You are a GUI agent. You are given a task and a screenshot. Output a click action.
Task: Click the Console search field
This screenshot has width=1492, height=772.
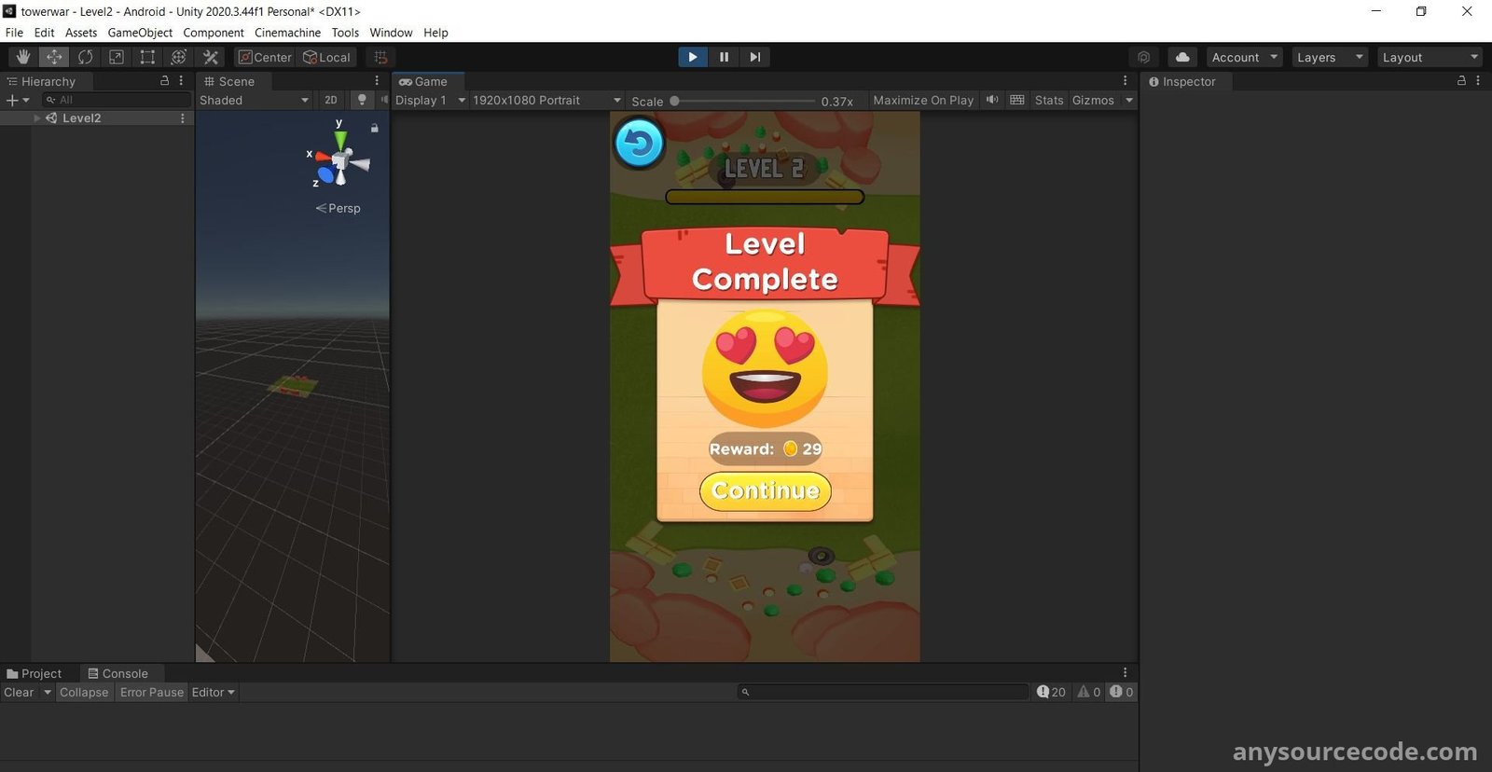[x=886, y=692]
